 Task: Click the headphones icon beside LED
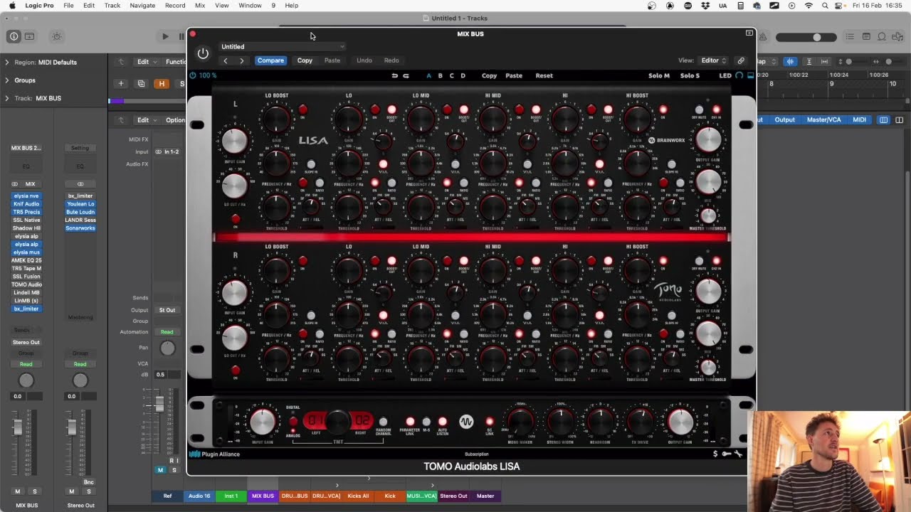(x=739, y=75)
